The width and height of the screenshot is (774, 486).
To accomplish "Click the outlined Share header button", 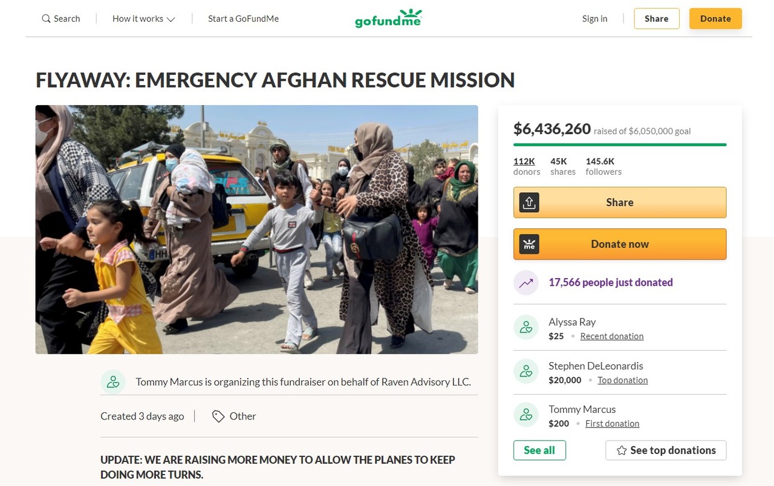I will [x=657, y=19].
